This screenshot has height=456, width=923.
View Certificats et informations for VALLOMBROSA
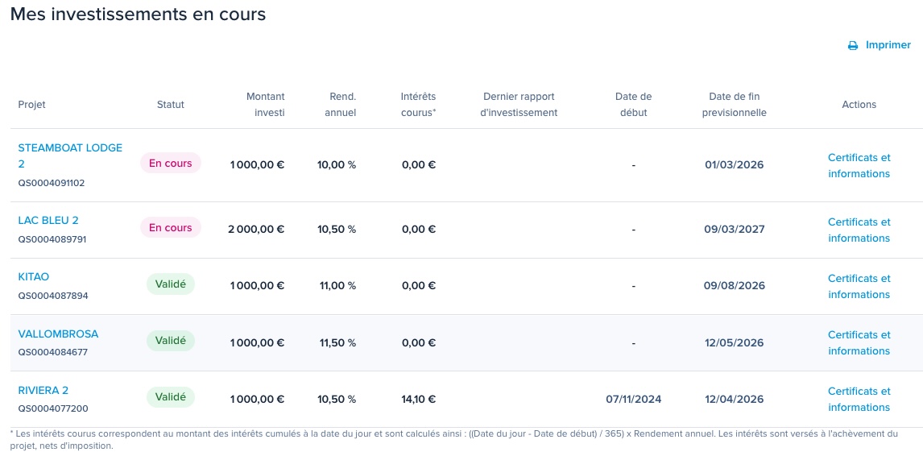pos(859,343)
